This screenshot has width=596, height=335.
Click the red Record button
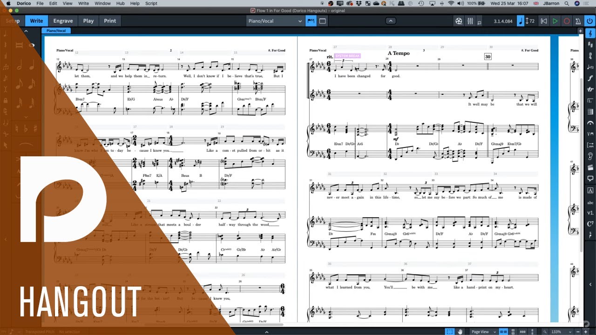[567, 21]
